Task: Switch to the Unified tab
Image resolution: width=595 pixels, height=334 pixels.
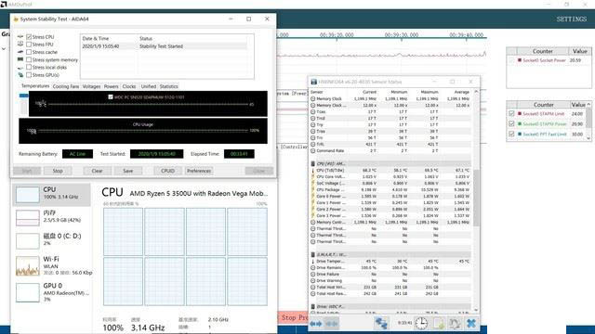Action: 149,86
